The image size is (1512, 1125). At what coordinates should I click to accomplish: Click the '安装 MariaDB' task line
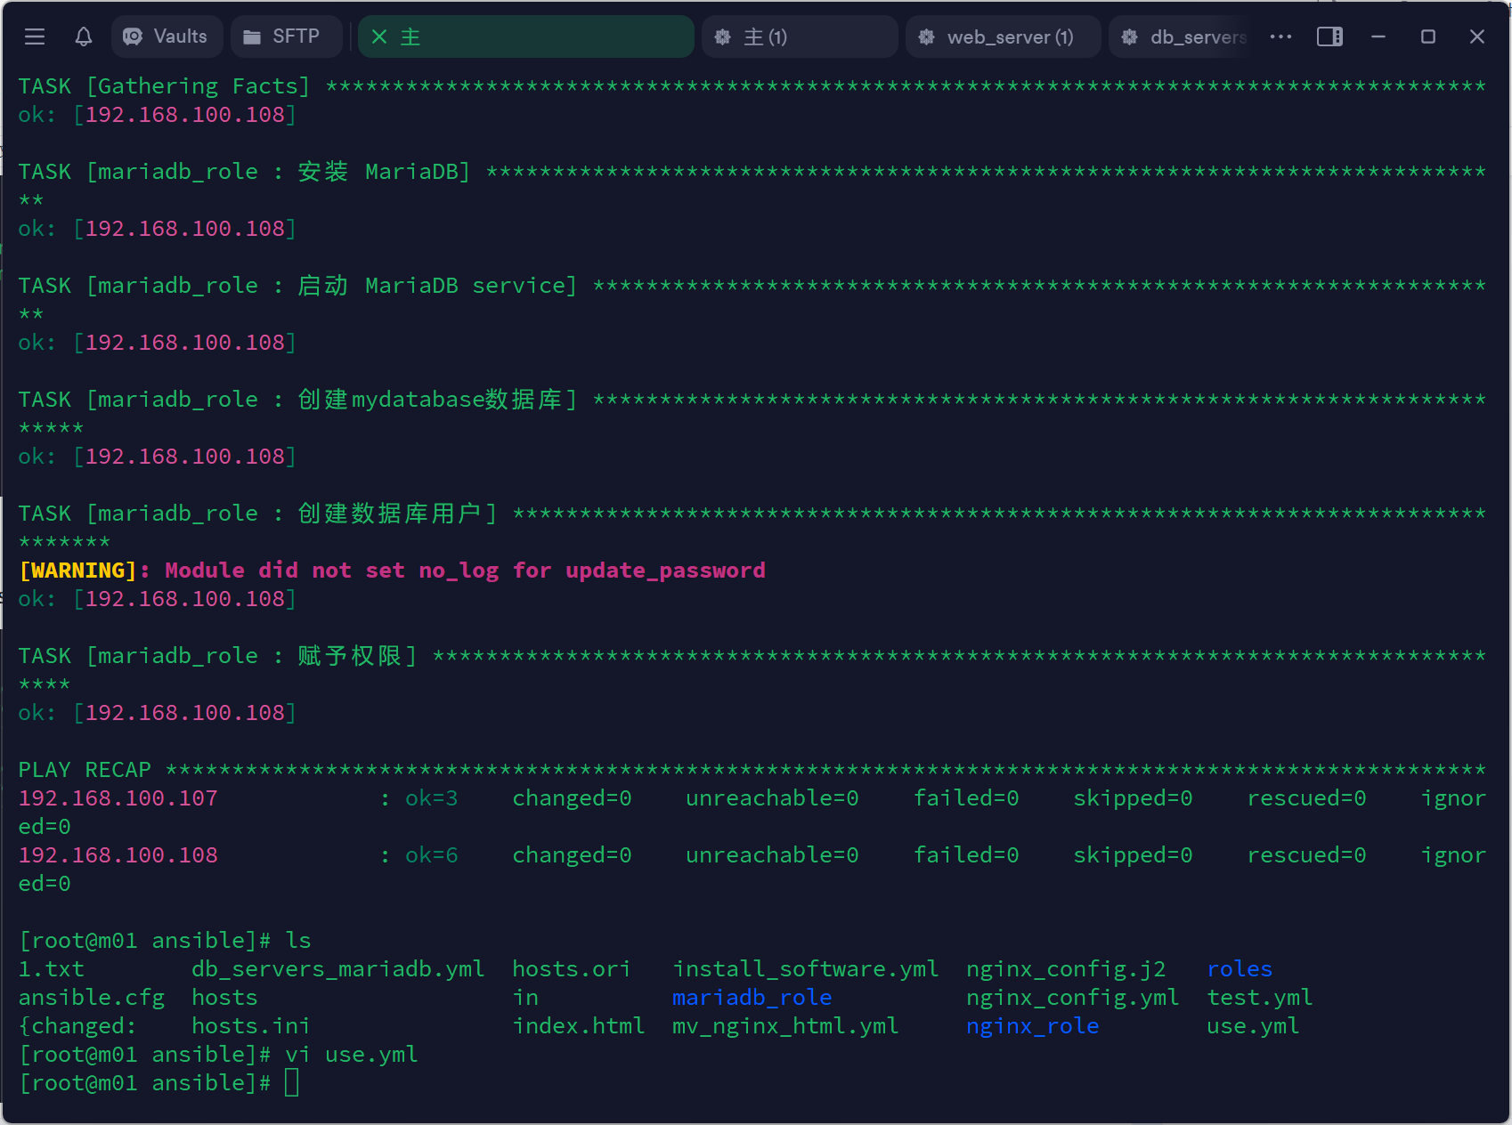[x=752, y=172]
